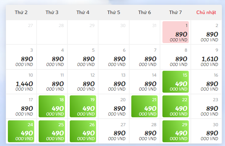Click day 21 cheap fare cell

point(145,106)
